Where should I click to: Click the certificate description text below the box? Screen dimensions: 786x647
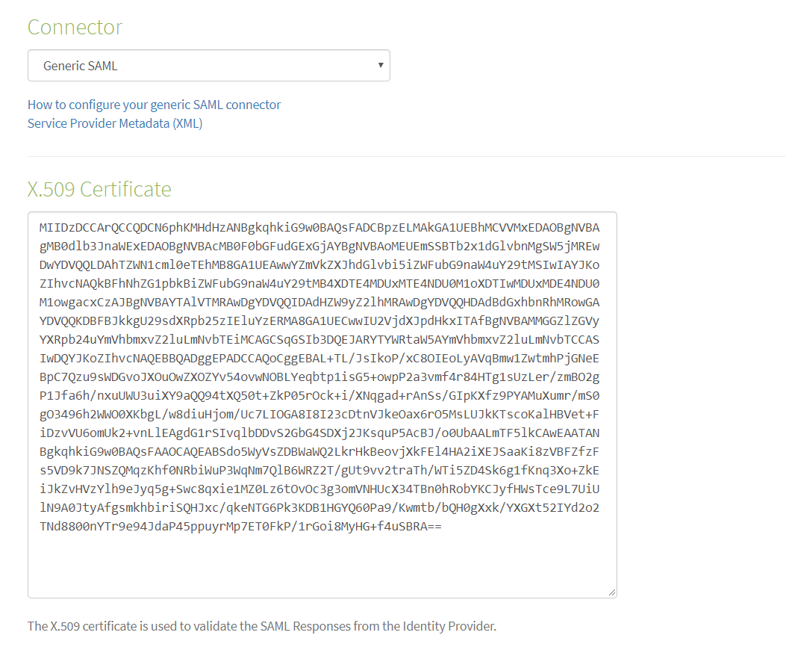(262, 626)
